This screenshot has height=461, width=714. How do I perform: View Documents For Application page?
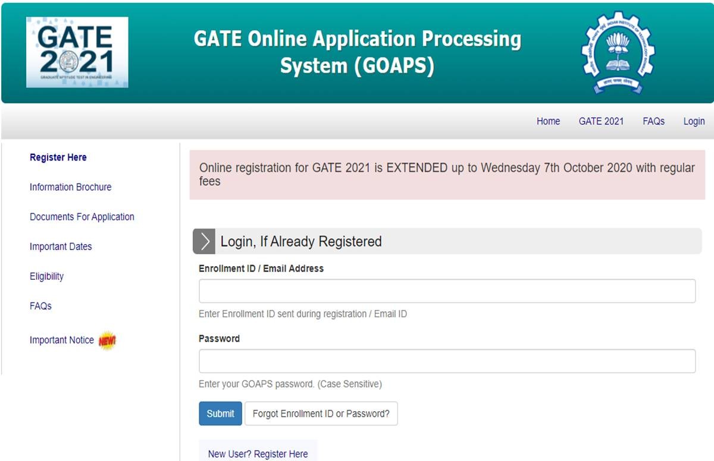[82, 217]
